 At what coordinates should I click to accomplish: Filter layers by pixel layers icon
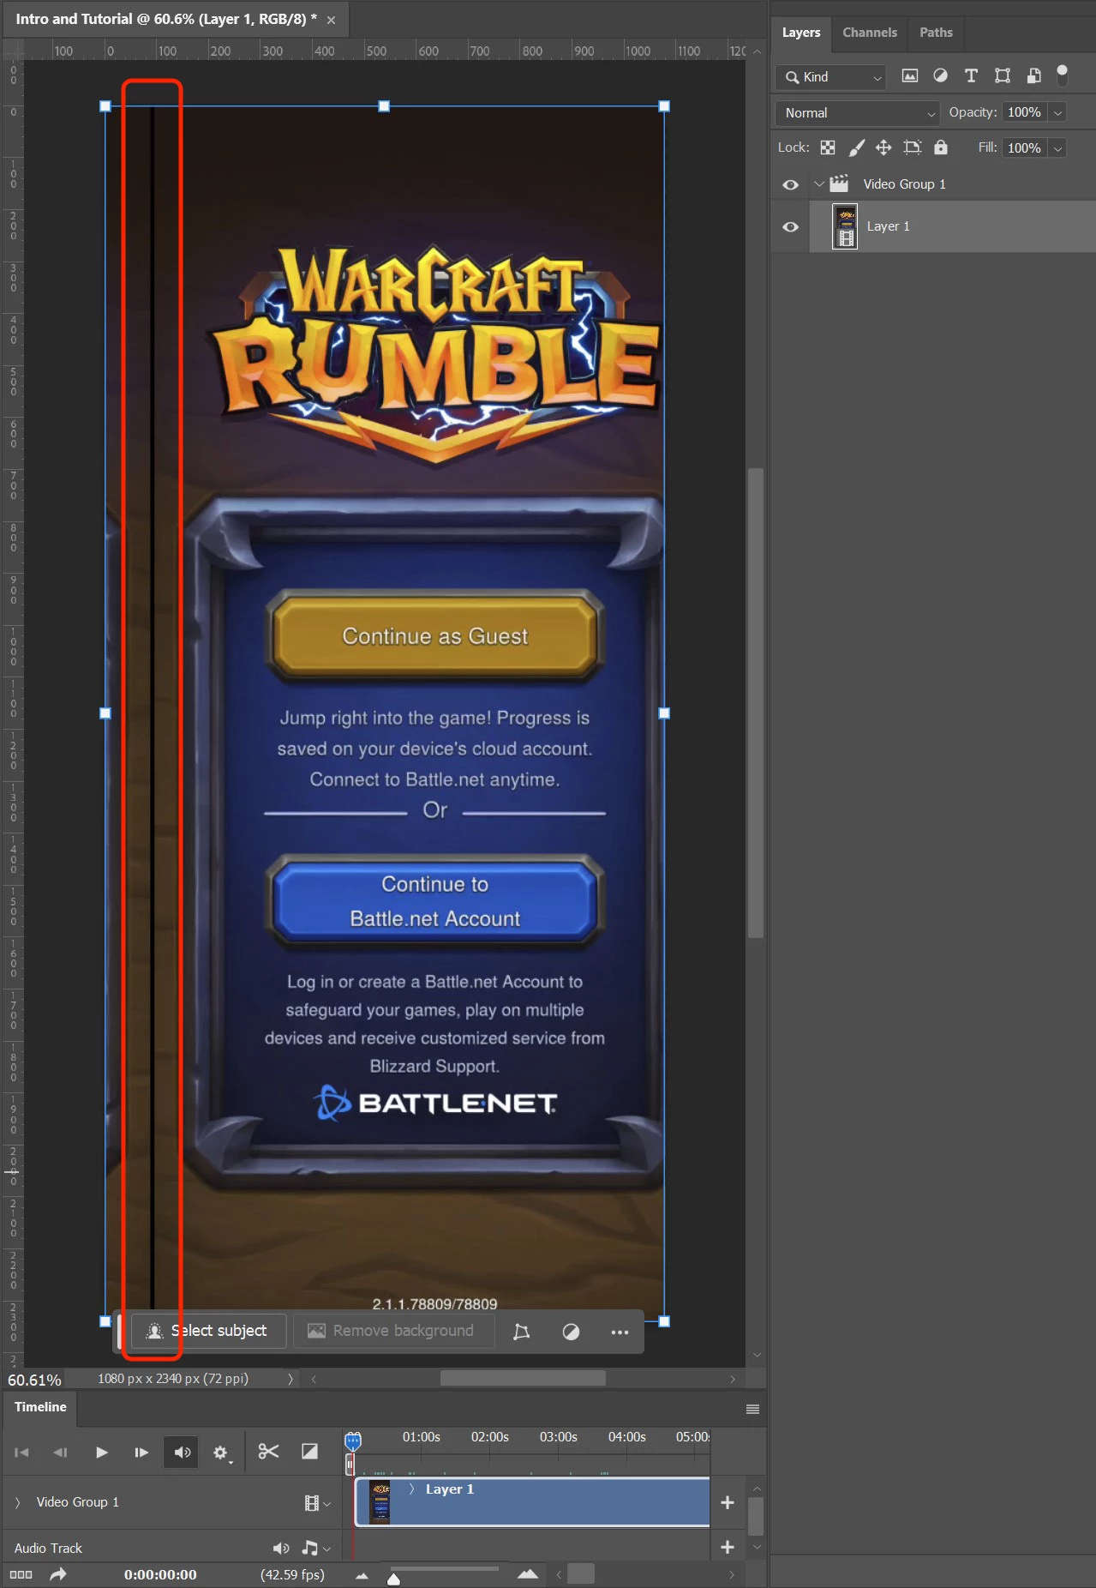(x=910, y=76)
